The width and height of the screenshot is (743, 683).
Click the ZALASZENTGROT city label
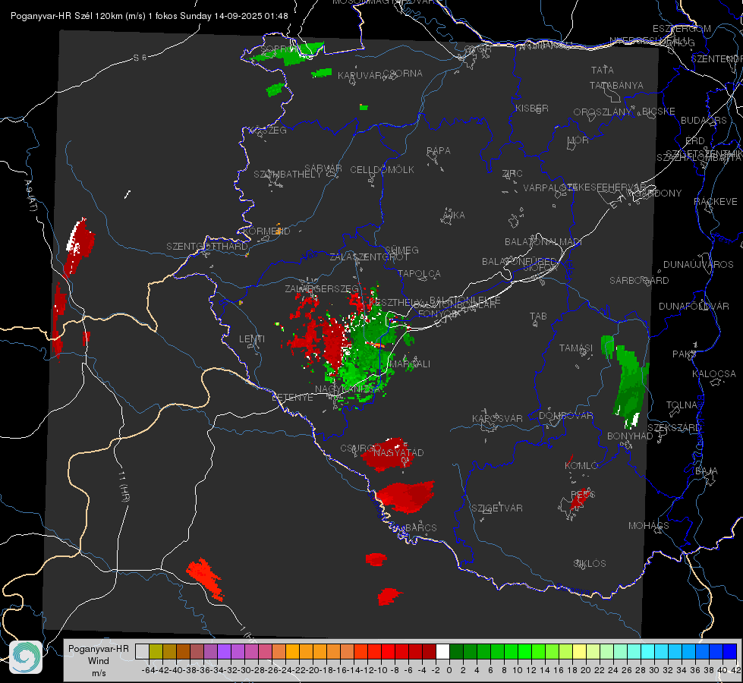coord(369,257)
